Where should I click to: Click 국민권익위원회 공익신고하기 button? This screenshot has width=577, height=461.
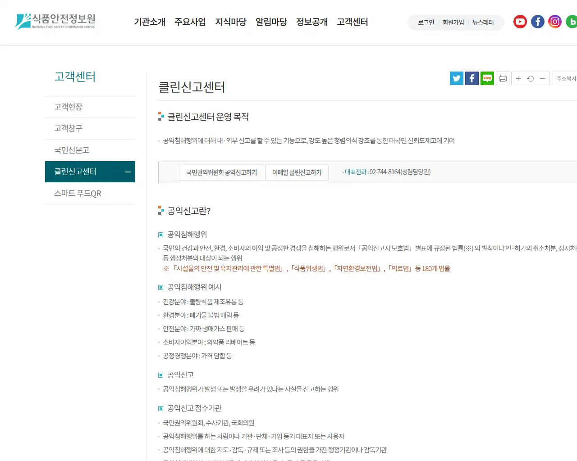point(221,172)
